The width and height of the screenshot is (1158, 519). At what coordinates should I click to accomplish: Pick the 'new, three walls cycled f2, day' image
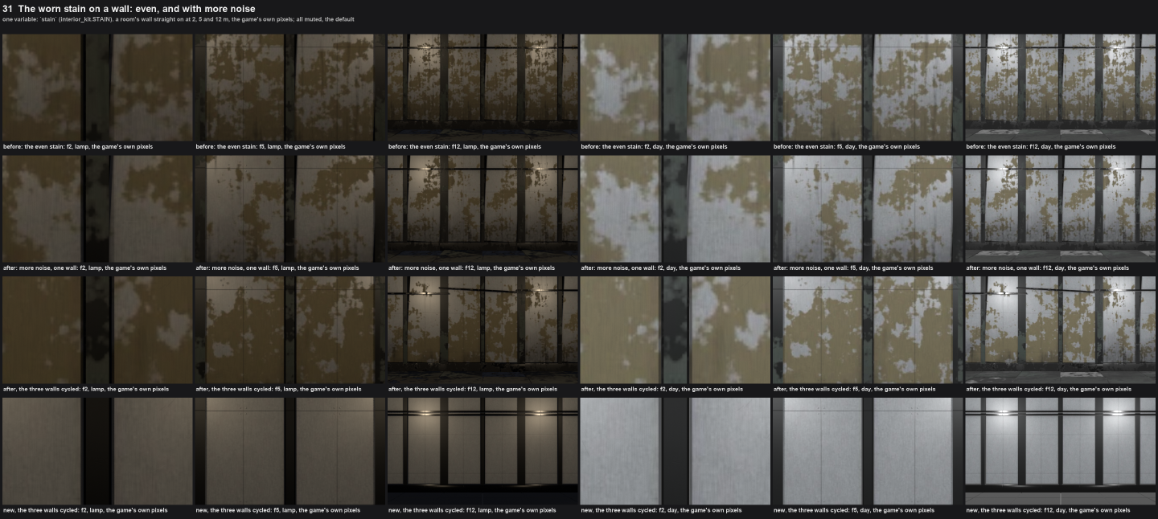click(675, 452)
